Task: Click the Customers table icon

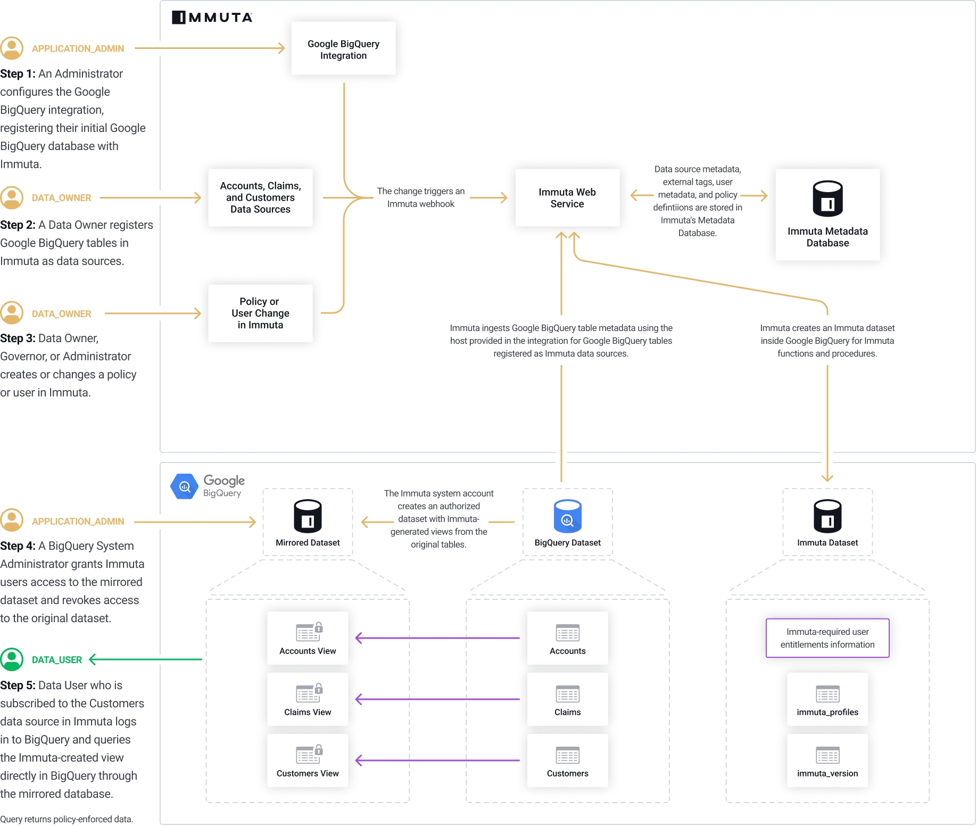Action: [x=567, y=755]
